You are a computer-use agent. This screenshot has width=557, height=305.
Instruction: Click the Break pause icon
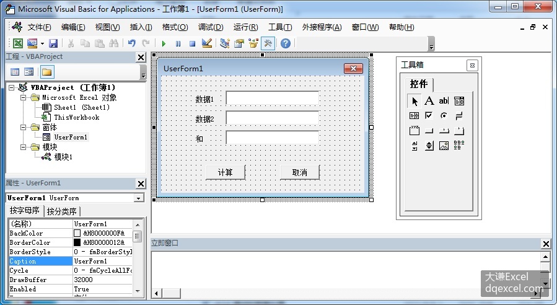178,44
